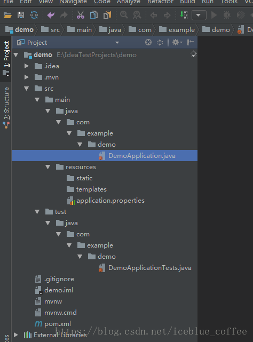The width and height of the screenshot is (253, 342).
Task: Click demo root breadcrumb
Action: coord(19,29)
